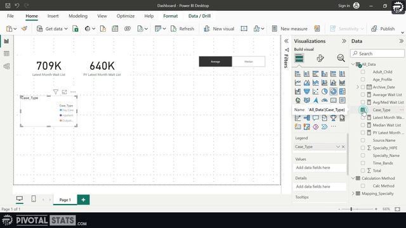
Task: Select the funnel chart visual
Action: pyautogui.click(x=306, y=91)
